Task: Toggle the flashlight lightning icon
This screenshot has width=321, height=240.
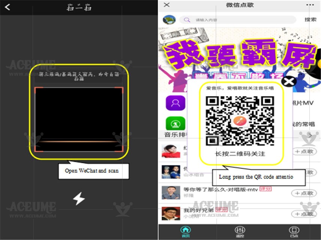Action: click(x=79, y=198)
